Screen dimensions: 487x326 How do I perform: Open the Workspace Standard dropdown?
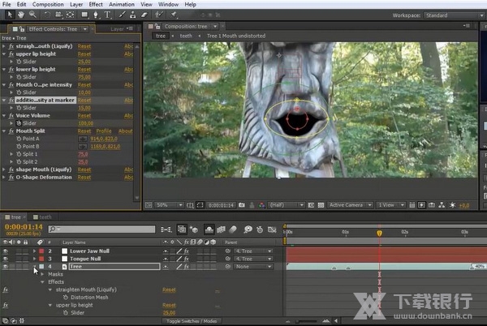455,15
